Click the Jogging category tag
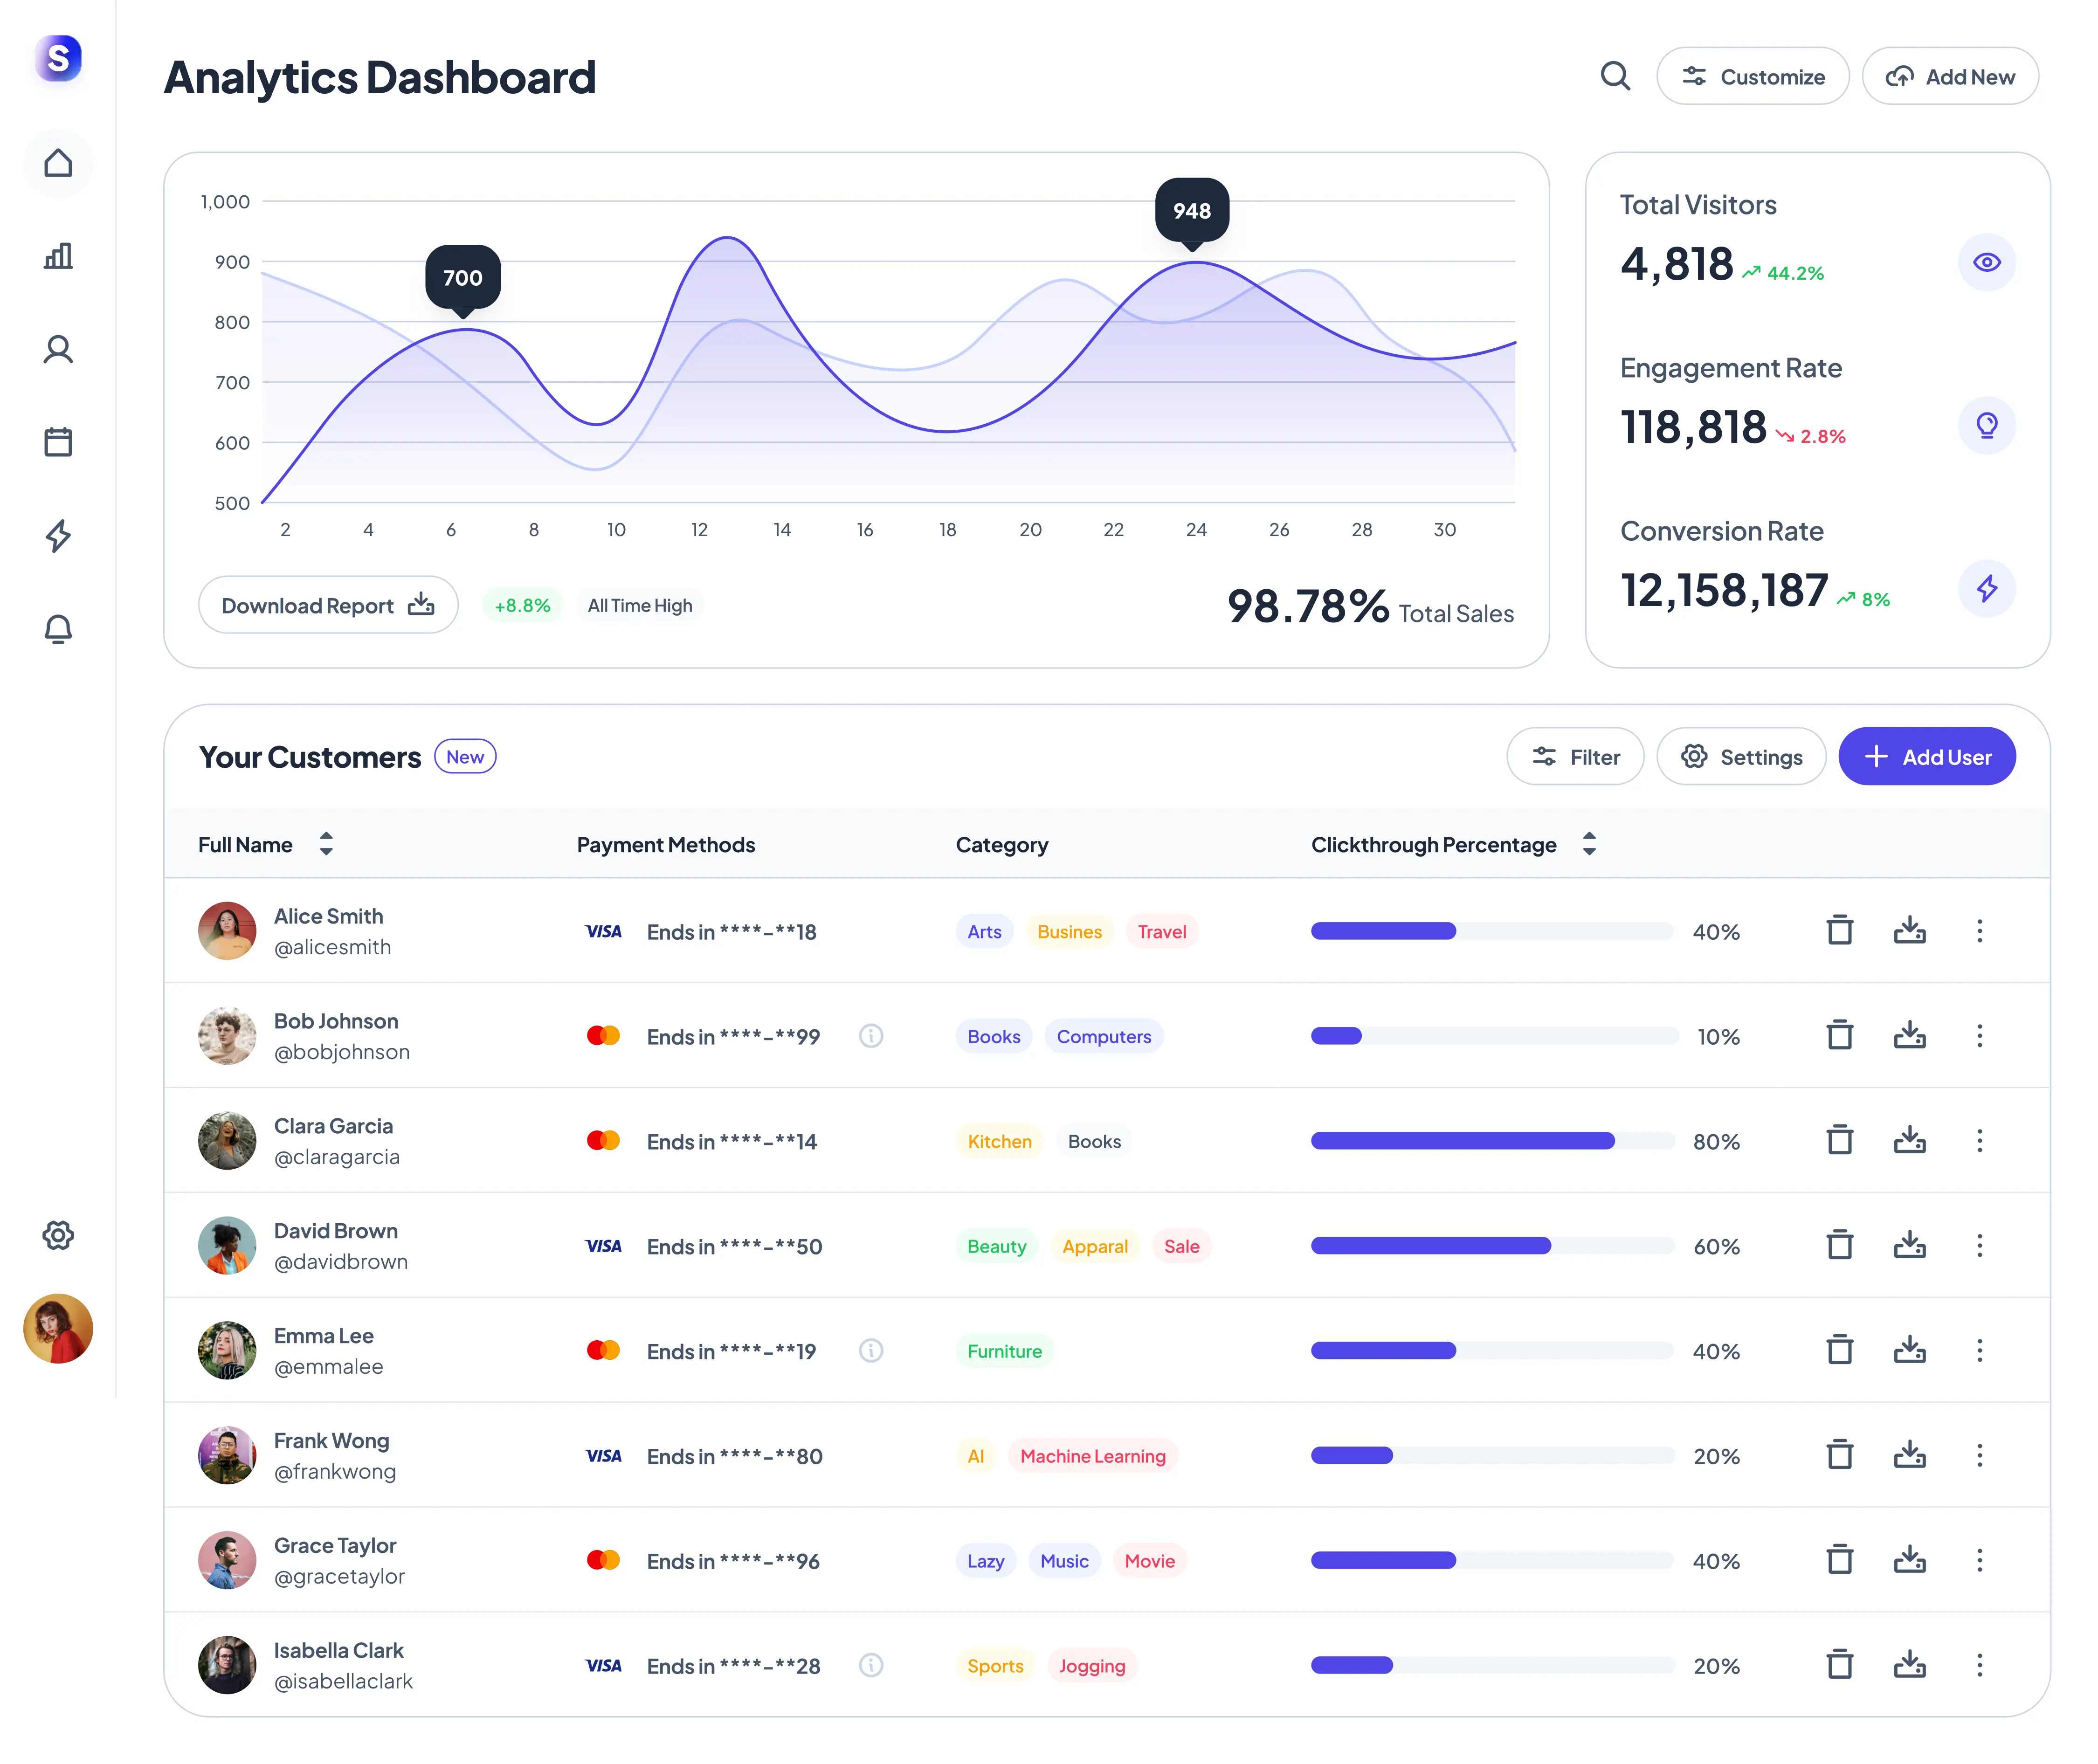Viewport: 2098px width, 1764px height. (x=1092, y=1666)
